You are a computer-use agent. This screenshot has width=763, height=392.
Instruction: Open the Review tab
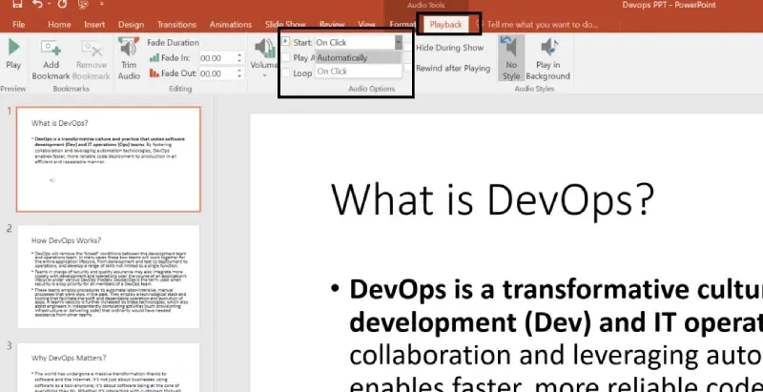point(332,24)
